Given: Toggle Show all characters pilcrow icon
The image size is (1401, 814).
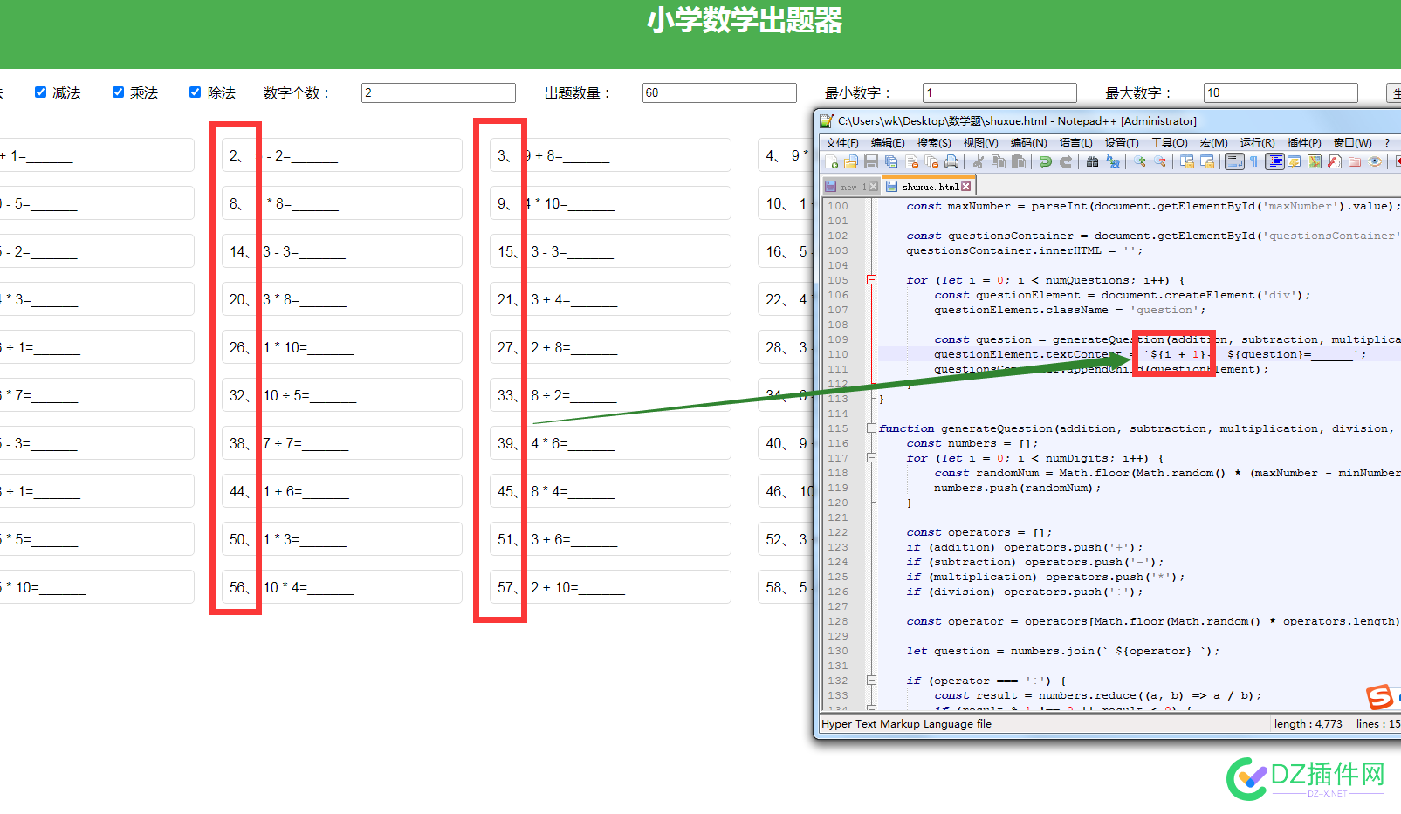Looking at the screenshot, I should pos(1253,161).
